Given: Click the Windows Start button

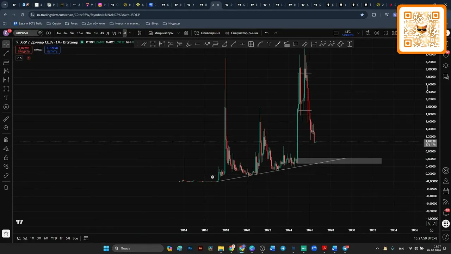Looking at the screenshot, I should 106,248.
